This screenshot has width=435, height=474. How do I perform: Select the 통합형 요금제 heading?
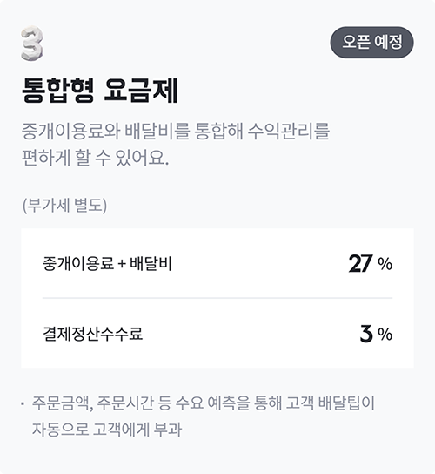100,91
